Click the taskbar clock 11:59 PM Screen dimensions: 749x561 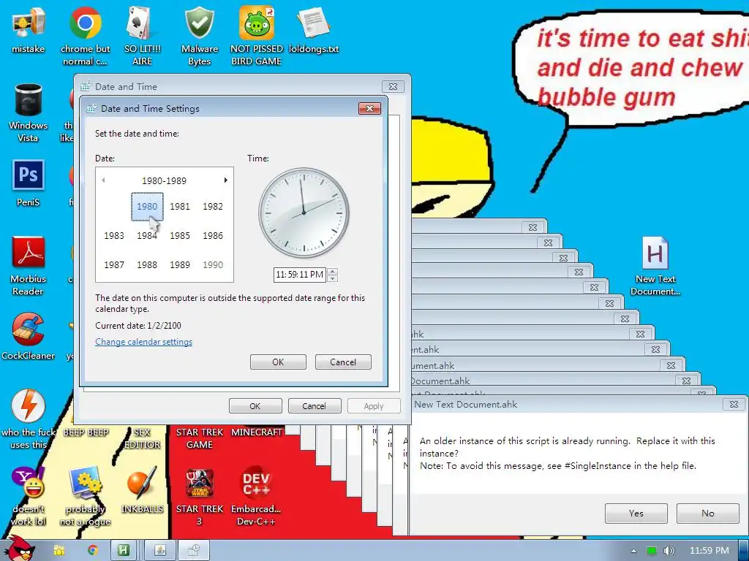[x=709, y=551]
